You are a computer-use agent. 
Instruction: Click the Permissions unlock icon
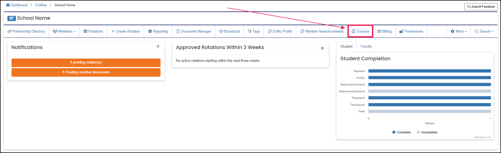[x=401, y=31]
